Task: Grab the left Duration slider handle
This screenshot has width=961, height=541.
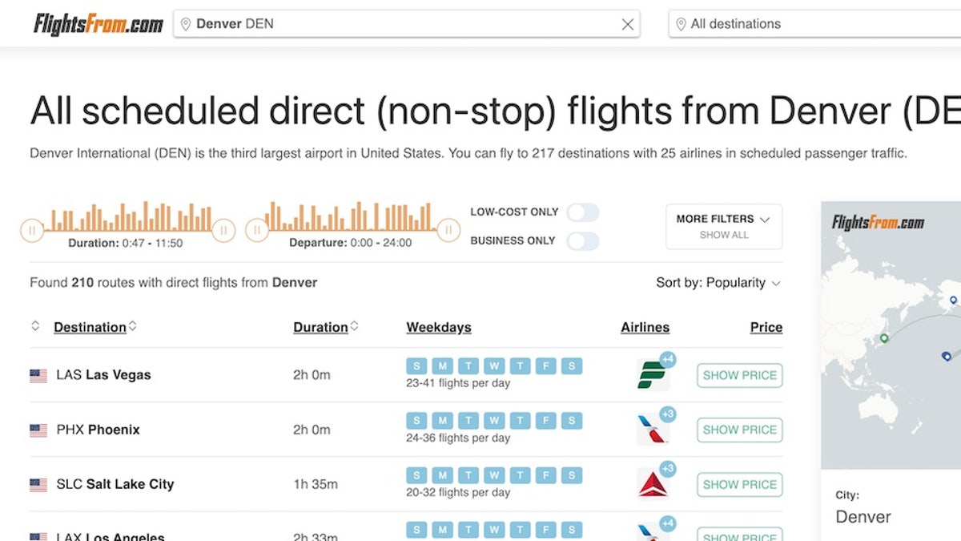Action: tap(32, 231)
